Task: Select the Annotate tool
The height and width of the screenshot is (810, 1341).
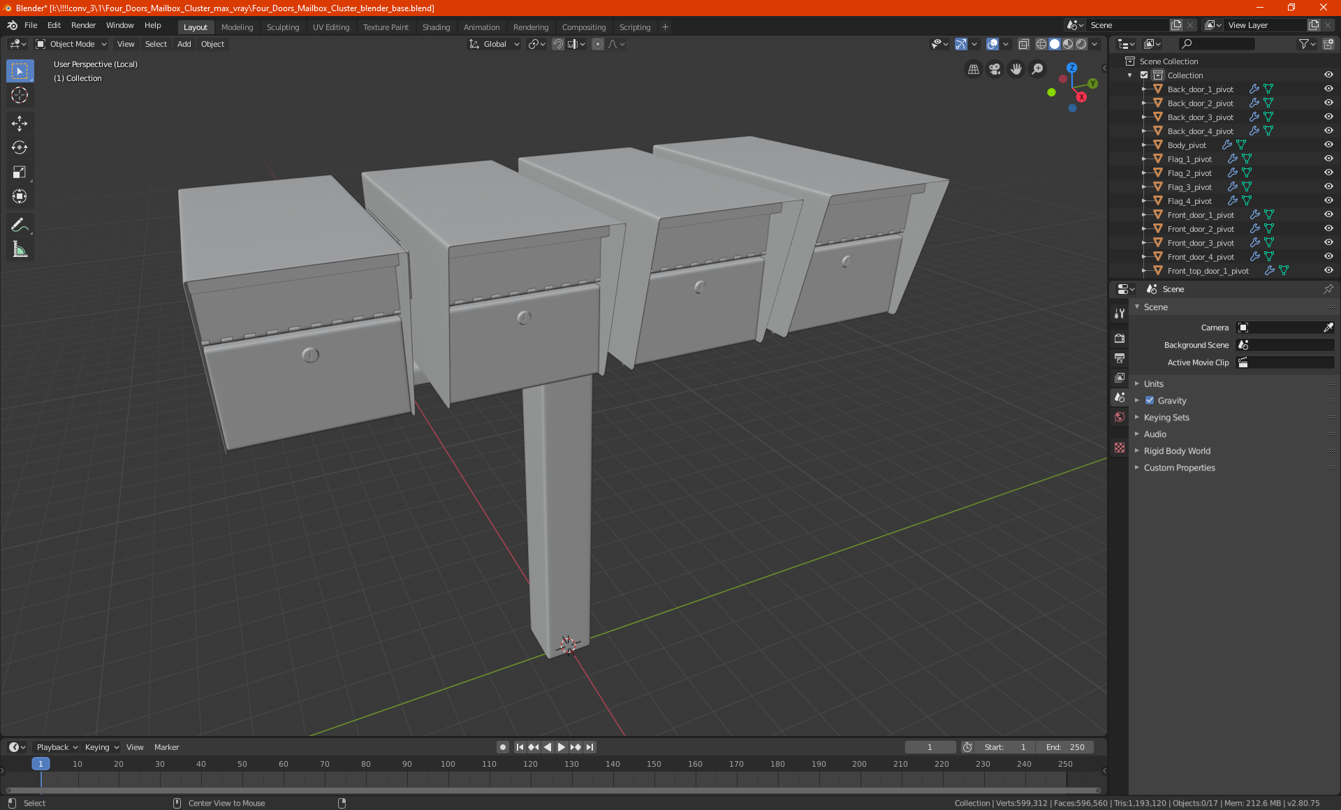Action: [x=20, y=225]
